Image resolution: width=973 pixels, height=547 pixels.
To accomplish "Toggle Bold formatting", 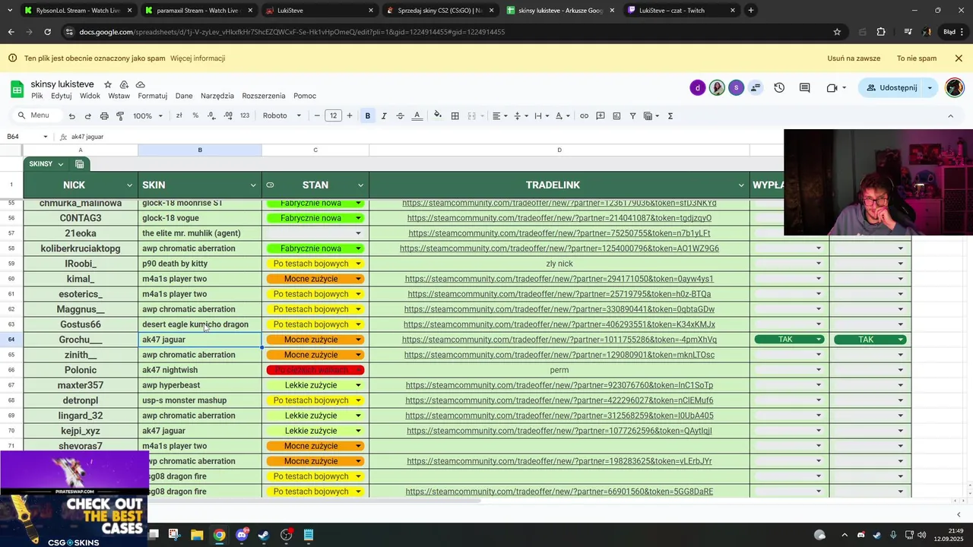I will (367, 116).
